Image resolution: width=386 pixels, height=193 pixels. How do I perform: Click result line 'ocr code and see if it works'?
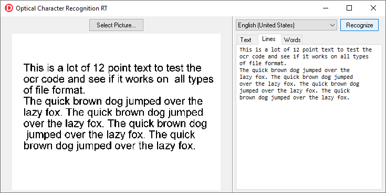tap(304, 56)
